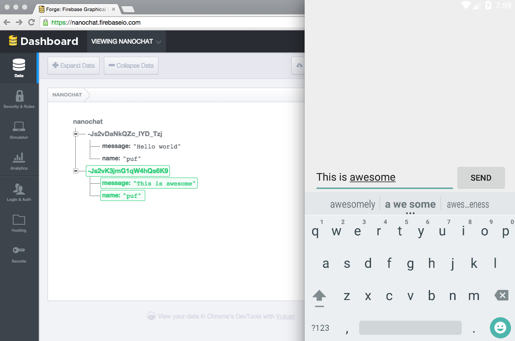Tap the m key
The height and width of the screenshot is (341, 515).
[474, 296]
